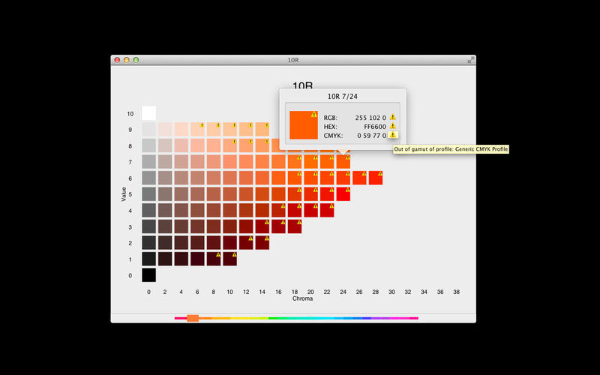Select the swatch at value 6, chroma 8
600x375 pixels.
pyautogui.click(x=214, y=178)
